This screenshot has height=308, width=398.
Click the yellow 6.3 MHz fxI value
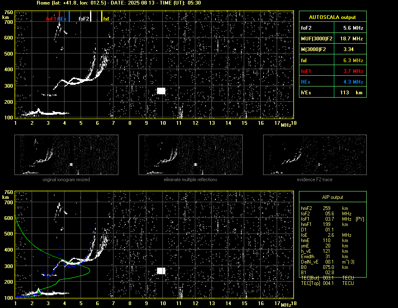click(353, 61)
